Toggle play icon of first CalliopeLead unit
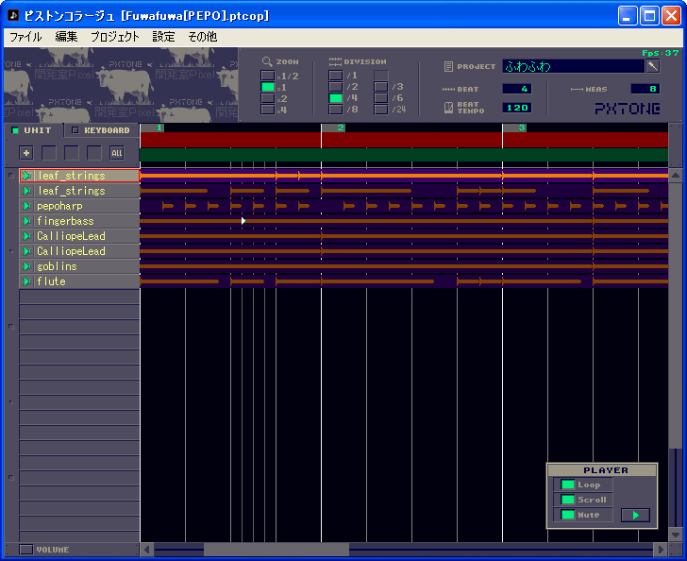Image resolution: width=687 pixels, height=561 pixels. coord(26,236)
